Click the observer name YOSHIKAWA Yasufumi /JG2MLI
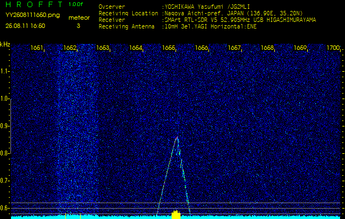 pyautogui.click(x=207, y=7)
